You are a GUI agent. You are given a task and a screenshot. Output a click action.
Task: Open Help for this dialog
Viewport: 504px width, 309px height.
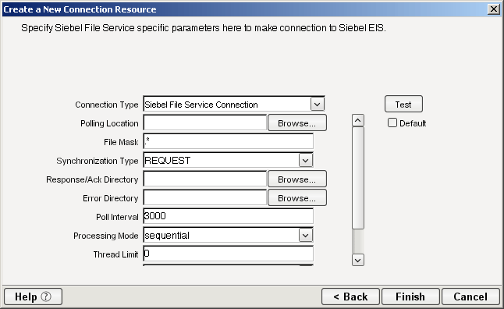tap(33, 297)
